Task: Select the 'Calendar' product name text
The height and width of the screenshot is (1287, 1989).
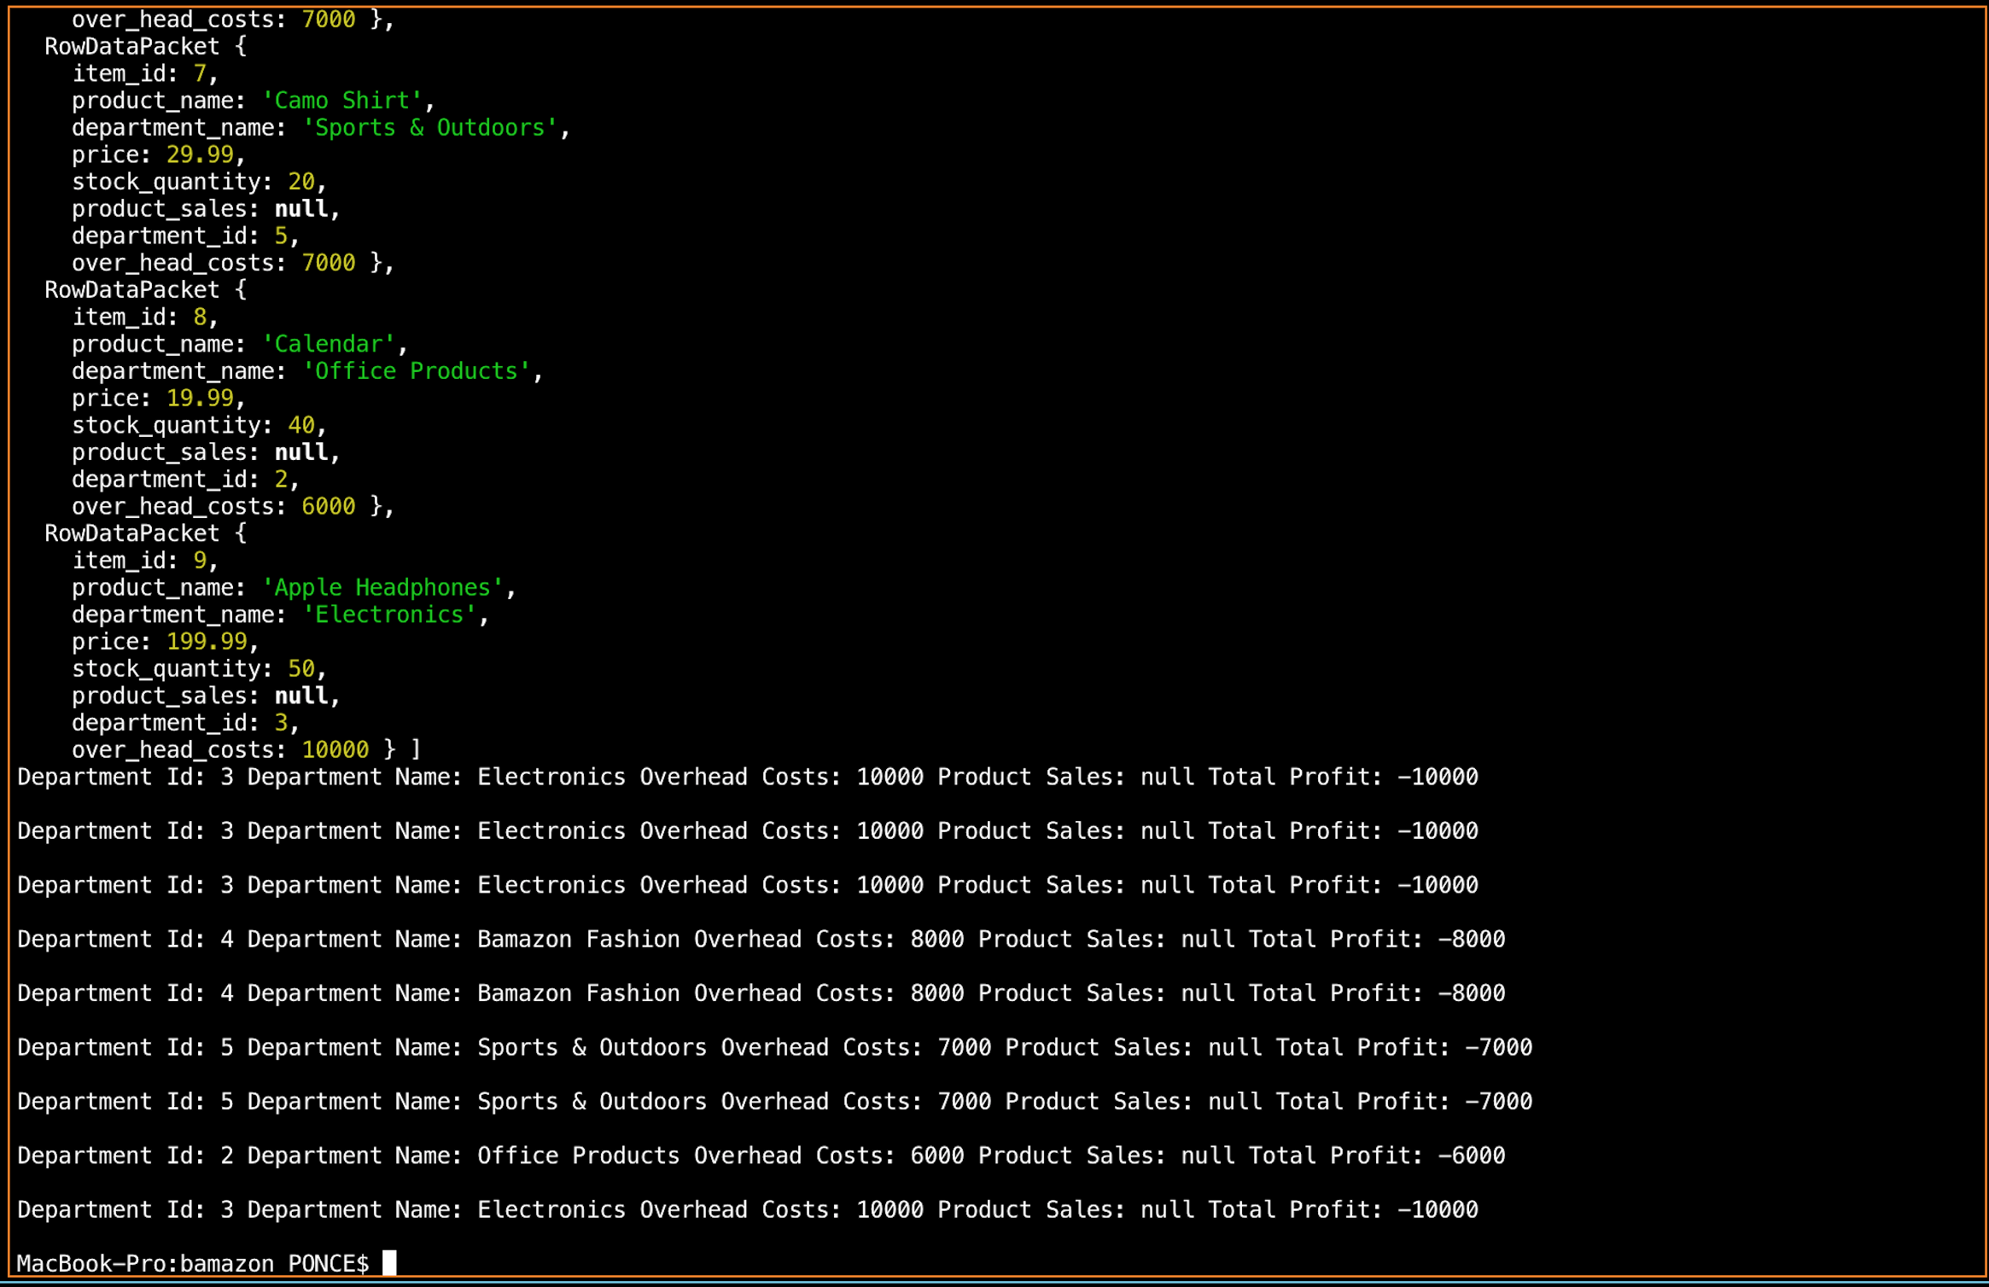Action: (x=328, y=344)
